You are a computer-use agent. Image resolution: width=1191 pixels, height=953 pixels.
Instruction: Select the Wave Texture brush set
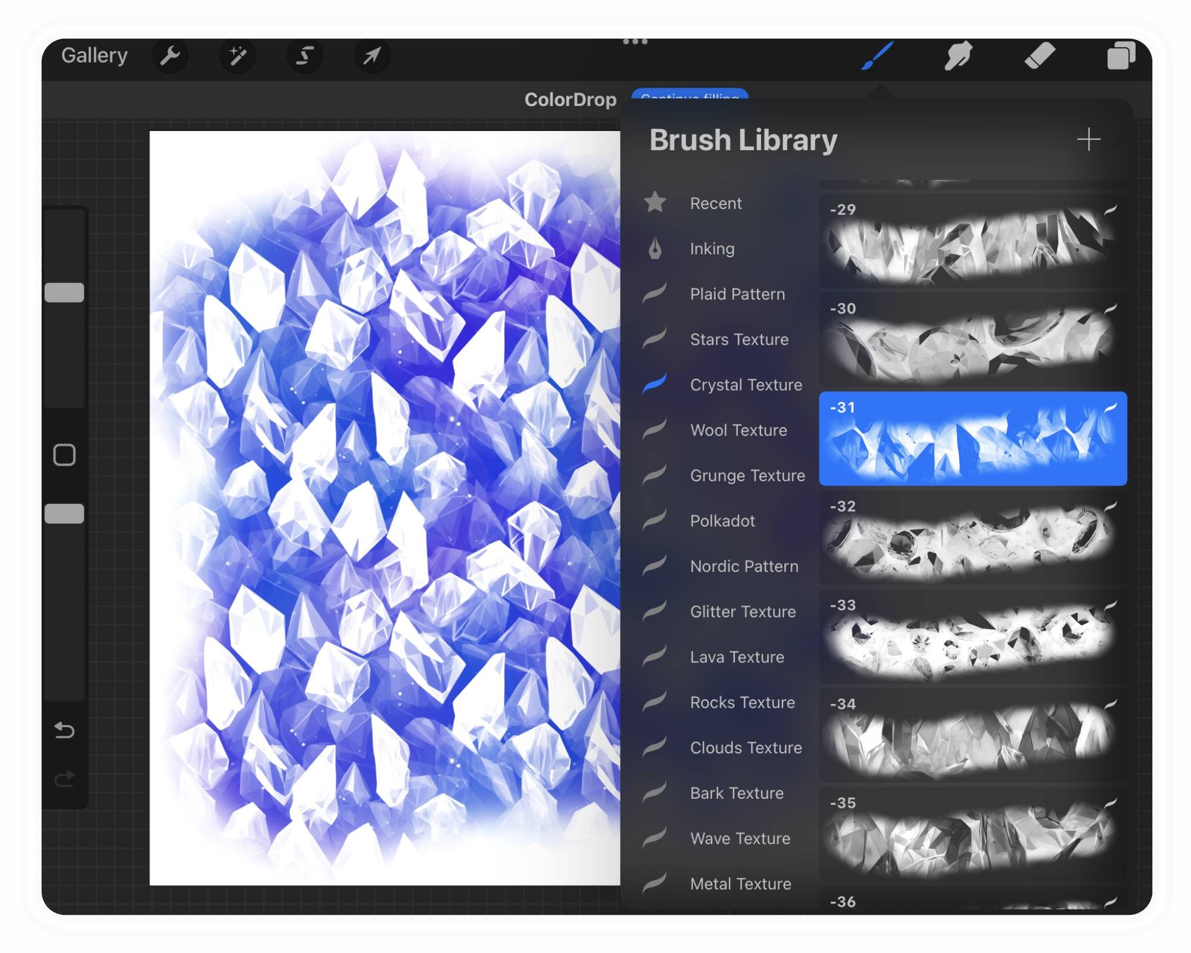point(724,838)
